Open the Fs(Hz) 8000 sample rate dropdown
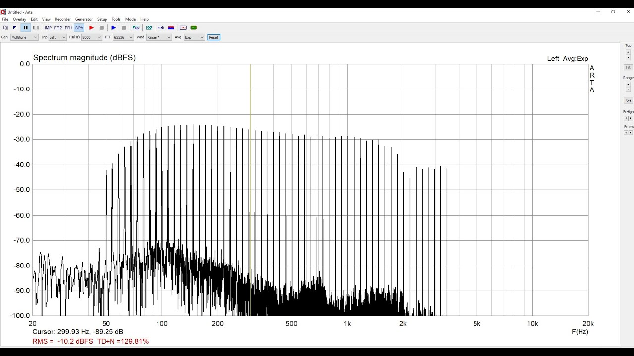The width and height of the screenshot is (634, 356). (x=92, y=37)
